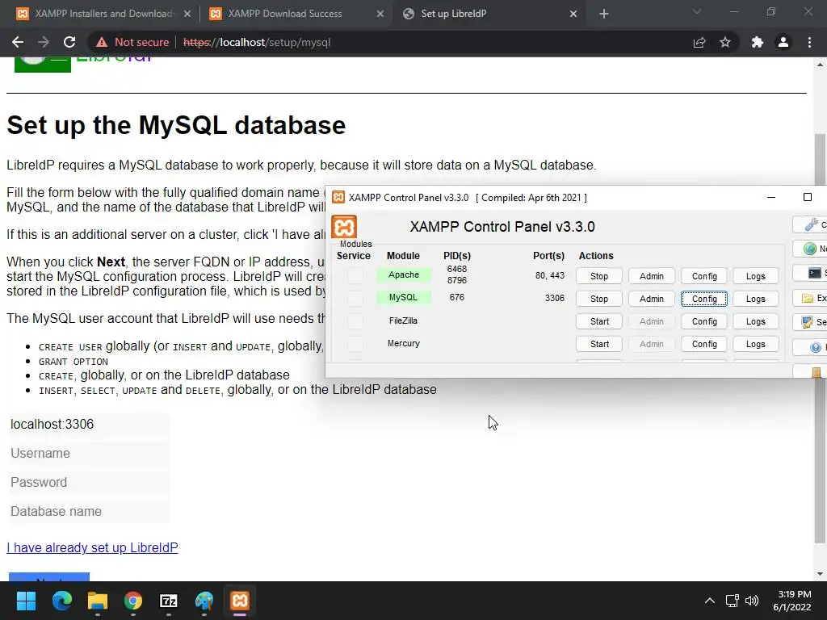
Task: Open the Chrome profile icon
Action: [x=783, y=42]
